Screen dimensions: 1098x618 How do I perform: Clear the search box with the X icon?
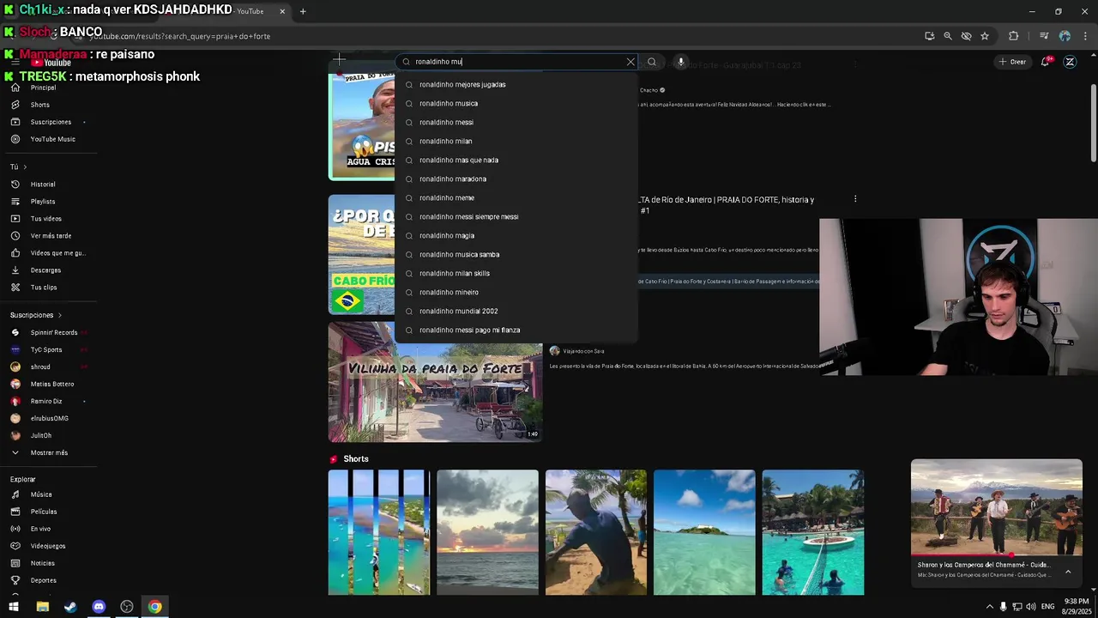click(630, 62)
